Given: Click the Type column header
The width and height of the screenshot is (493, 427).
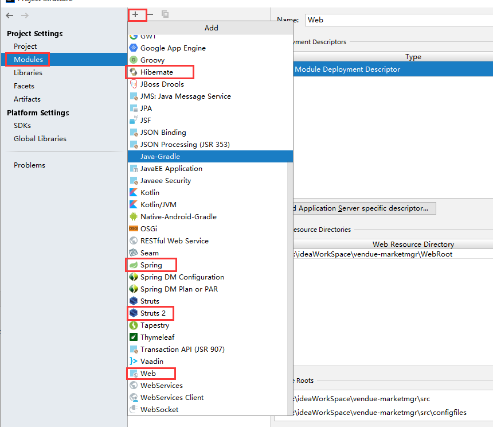Looking at the screenshot, I should tap(413, 57).
